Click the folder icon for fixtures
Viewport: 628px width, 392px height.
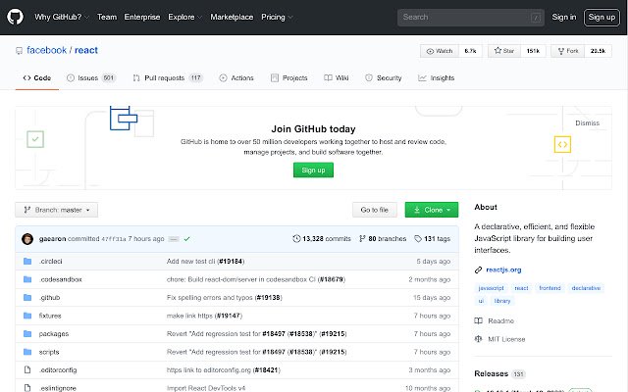point(27,316)
